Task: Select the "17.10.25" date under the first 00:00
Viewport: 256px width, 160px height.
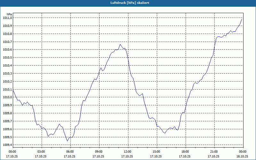Action: tap(12, 156)
